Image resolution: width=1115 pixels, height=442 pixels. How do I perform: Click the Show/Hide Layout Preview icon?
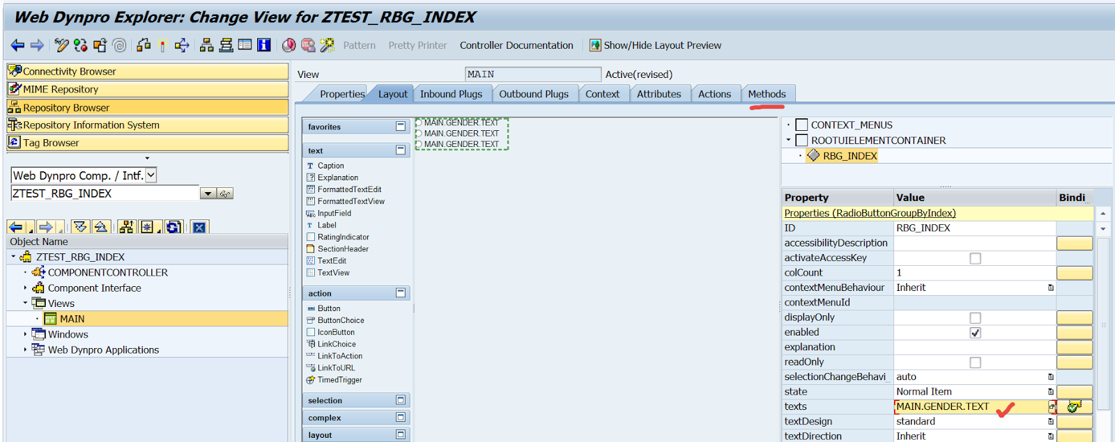tap(595, 45)
